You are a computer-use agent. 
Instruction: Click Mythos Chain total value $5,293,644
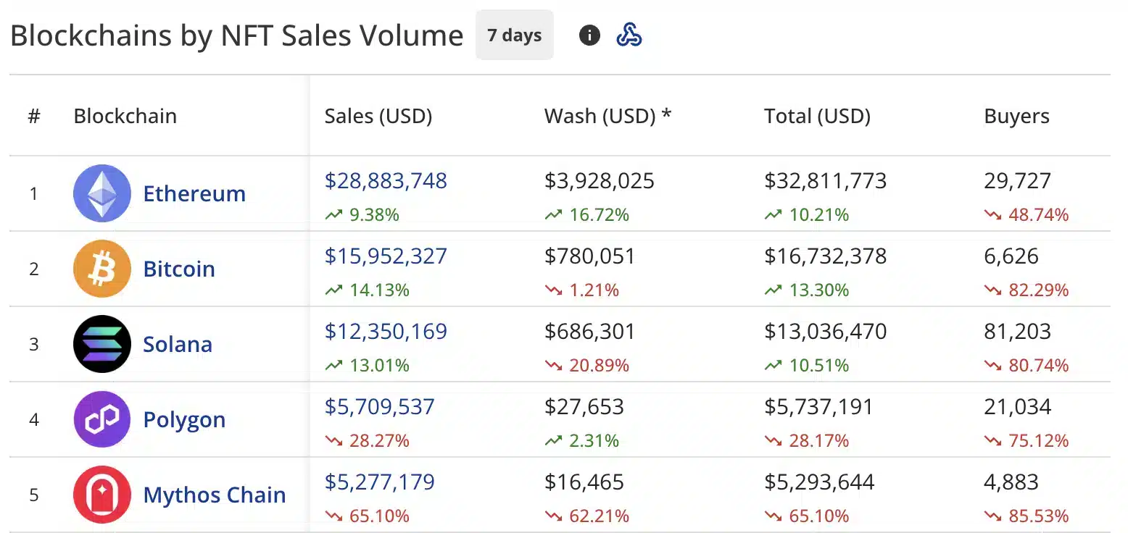[819, 482]
